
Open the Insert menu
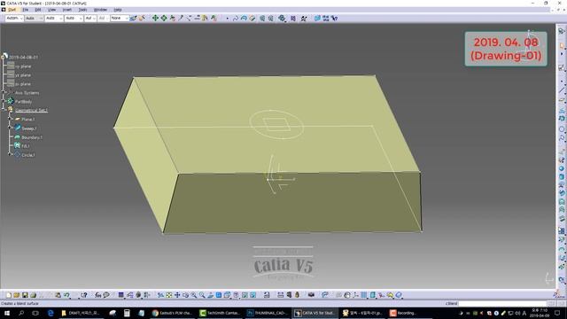click(67, 10)
